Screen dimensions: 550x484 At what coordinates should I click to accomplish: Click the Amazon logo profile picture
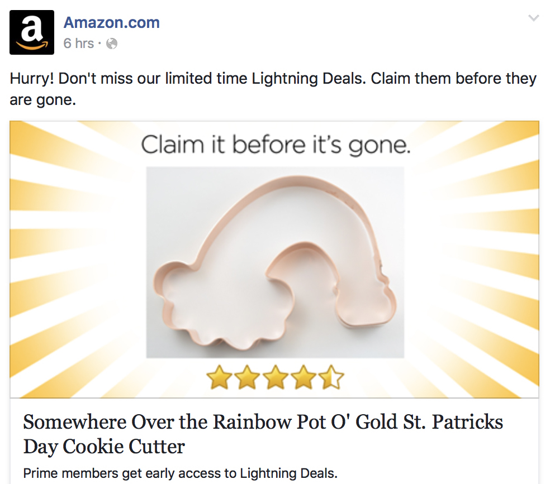pos(32,32)
